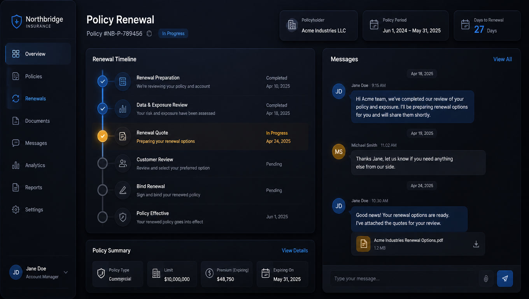
Task: Click the orange Renewal Quote timeline marker
Action: coord(102,136)
